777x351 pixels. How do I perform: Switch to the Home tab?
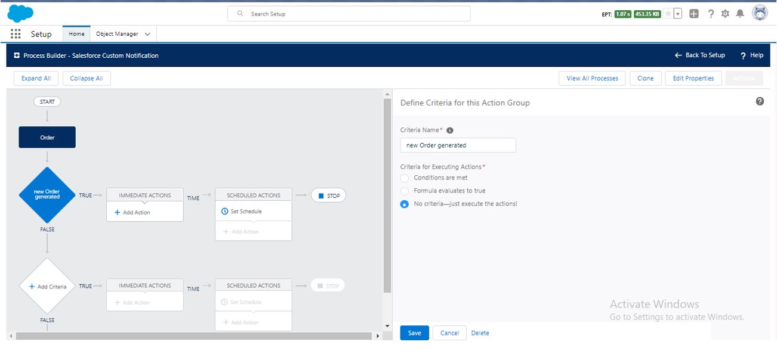click(76, 34)
